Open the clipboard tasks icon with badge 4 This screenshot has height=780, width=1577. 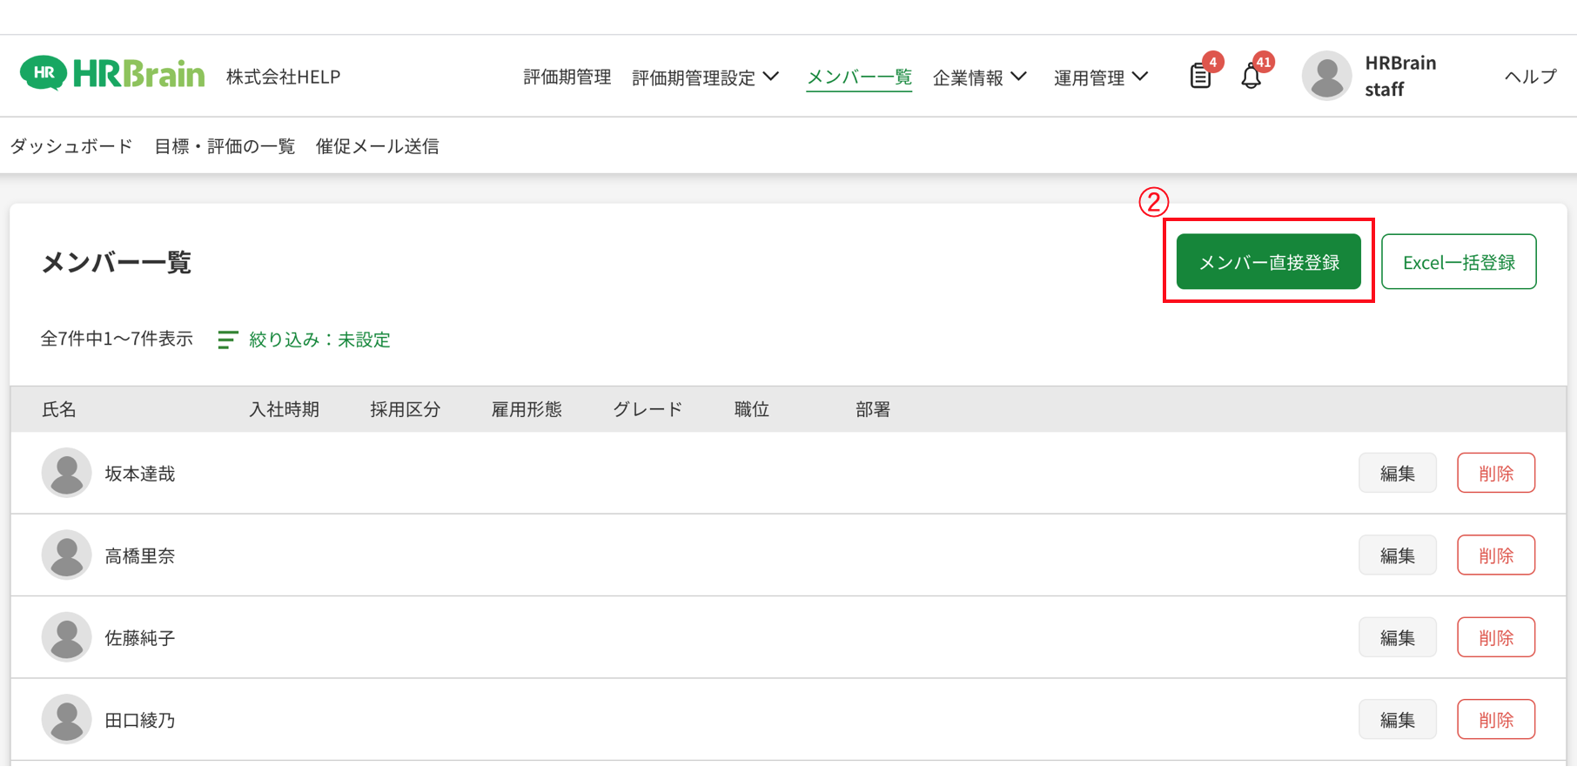pyautogui.click(x=1200, y=76)
